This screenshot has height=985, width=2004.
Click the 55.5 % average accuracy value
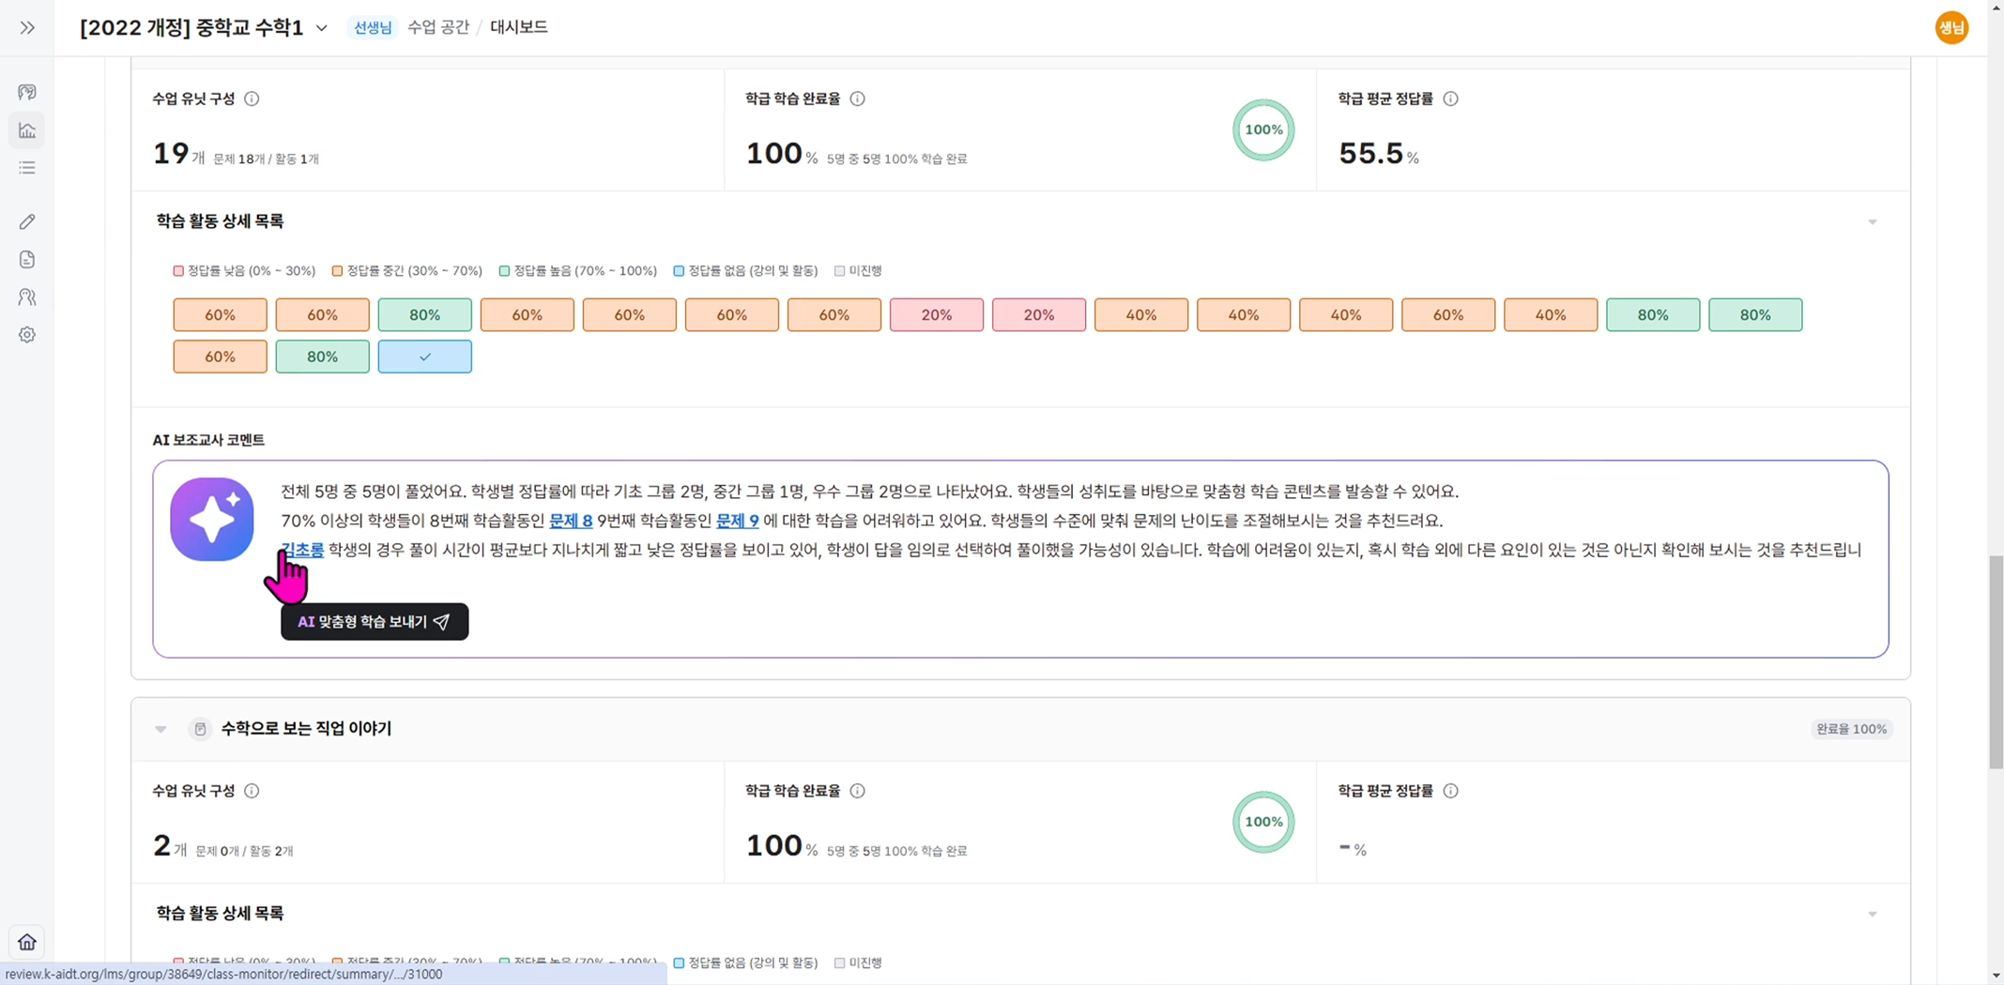[x=1379, y=153]
